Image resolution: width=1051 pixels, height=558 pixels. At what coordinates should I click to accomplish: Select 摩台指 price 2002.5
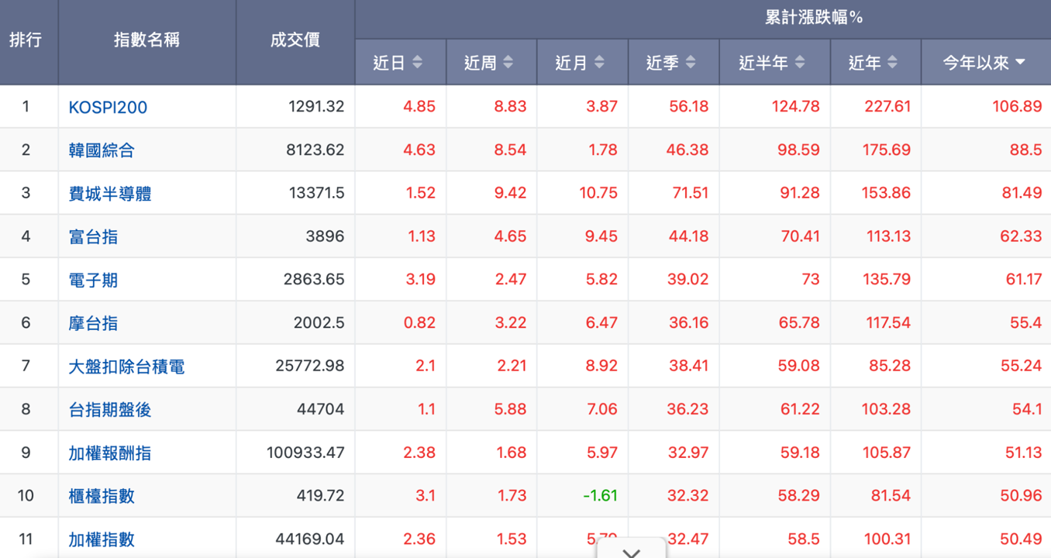pyautogui.click(x=319, y=323)
